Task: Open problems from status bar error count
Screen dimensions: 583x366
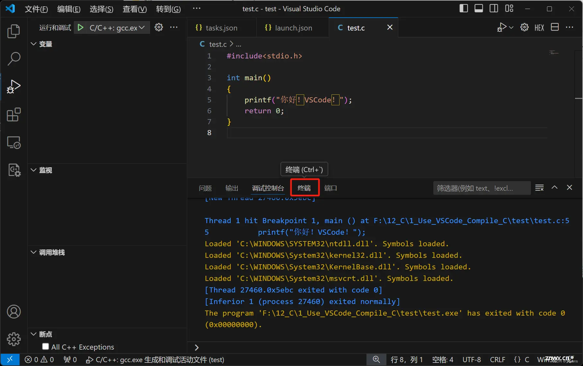Action: click(x=39, y=360)
